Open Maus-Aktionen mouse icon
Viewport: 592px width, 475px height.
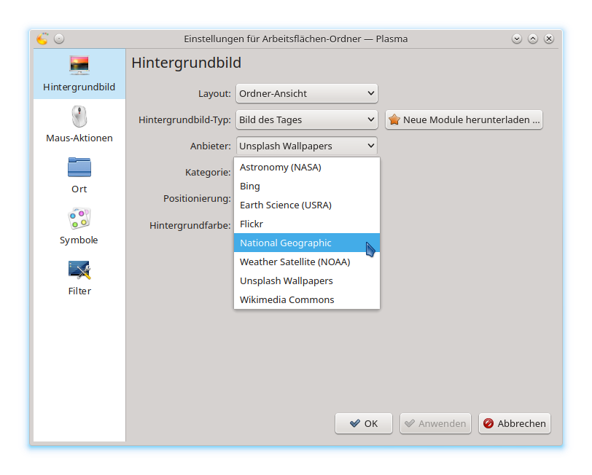coord(79,117)
